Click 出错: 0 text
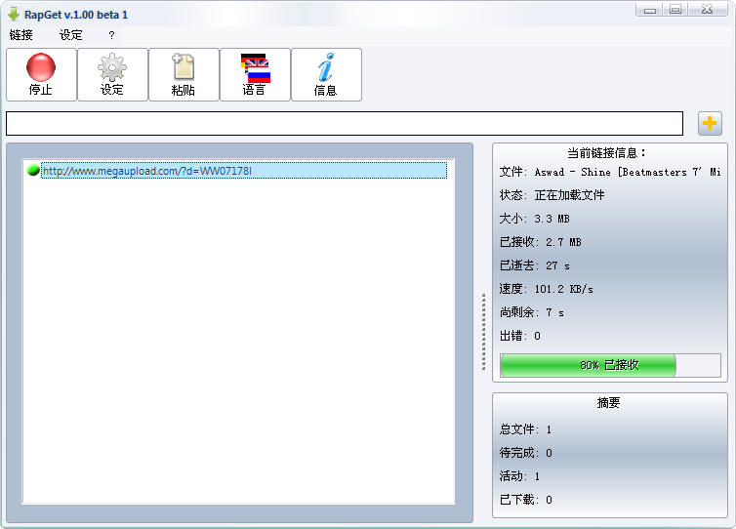Screen dimensions: 736x529 click(x=520, y=336)
